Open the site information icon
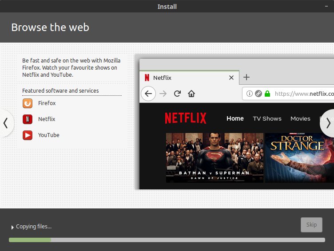The width and height of the screenshot is (334, 251). pos(250,94)
